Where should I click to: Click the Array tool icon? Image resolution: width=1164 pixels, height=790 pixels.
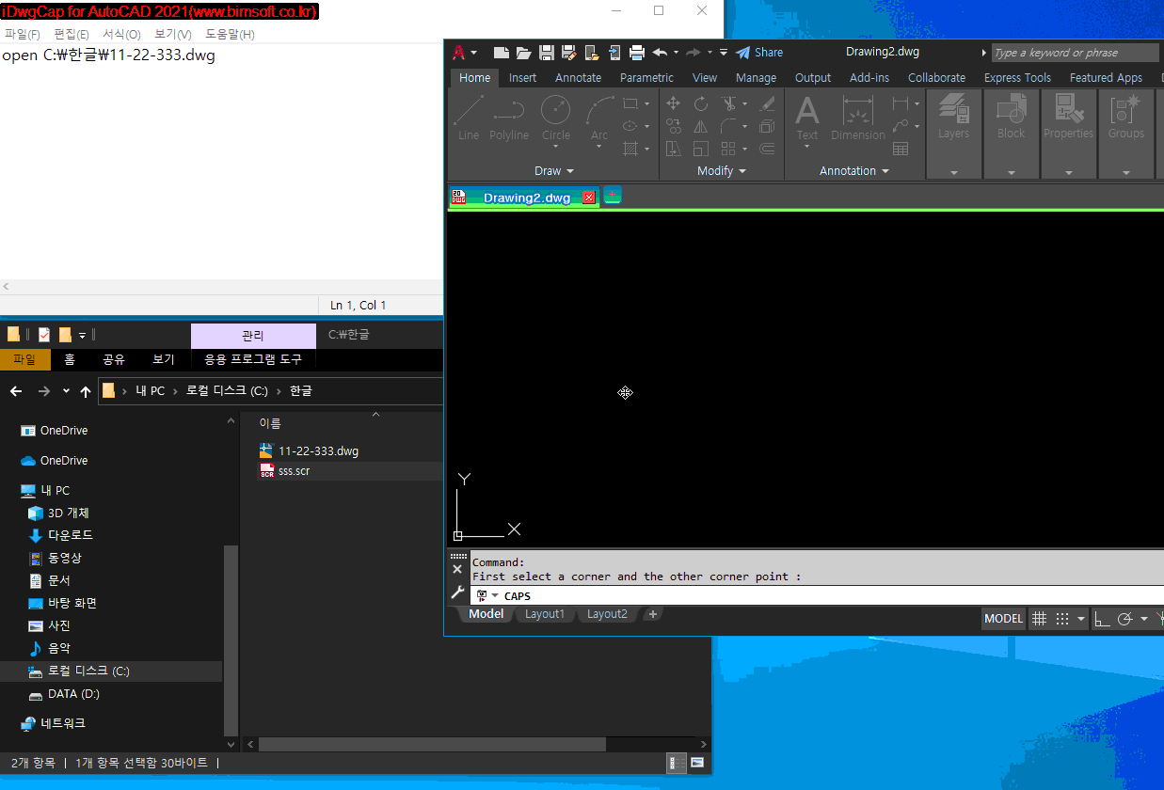[x=728, y=149]
